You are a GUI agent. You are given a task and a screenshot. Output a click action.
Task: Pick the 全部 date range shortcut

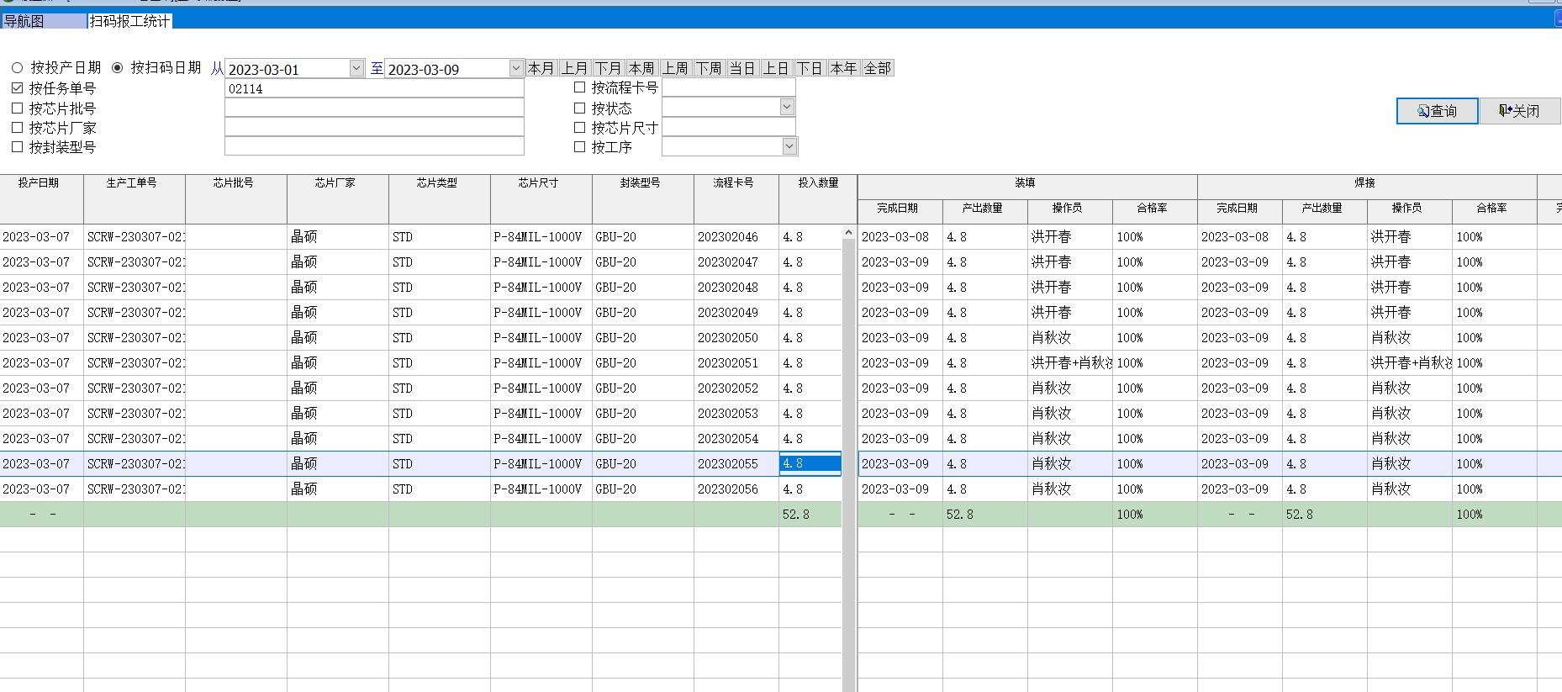coord(877,68)
